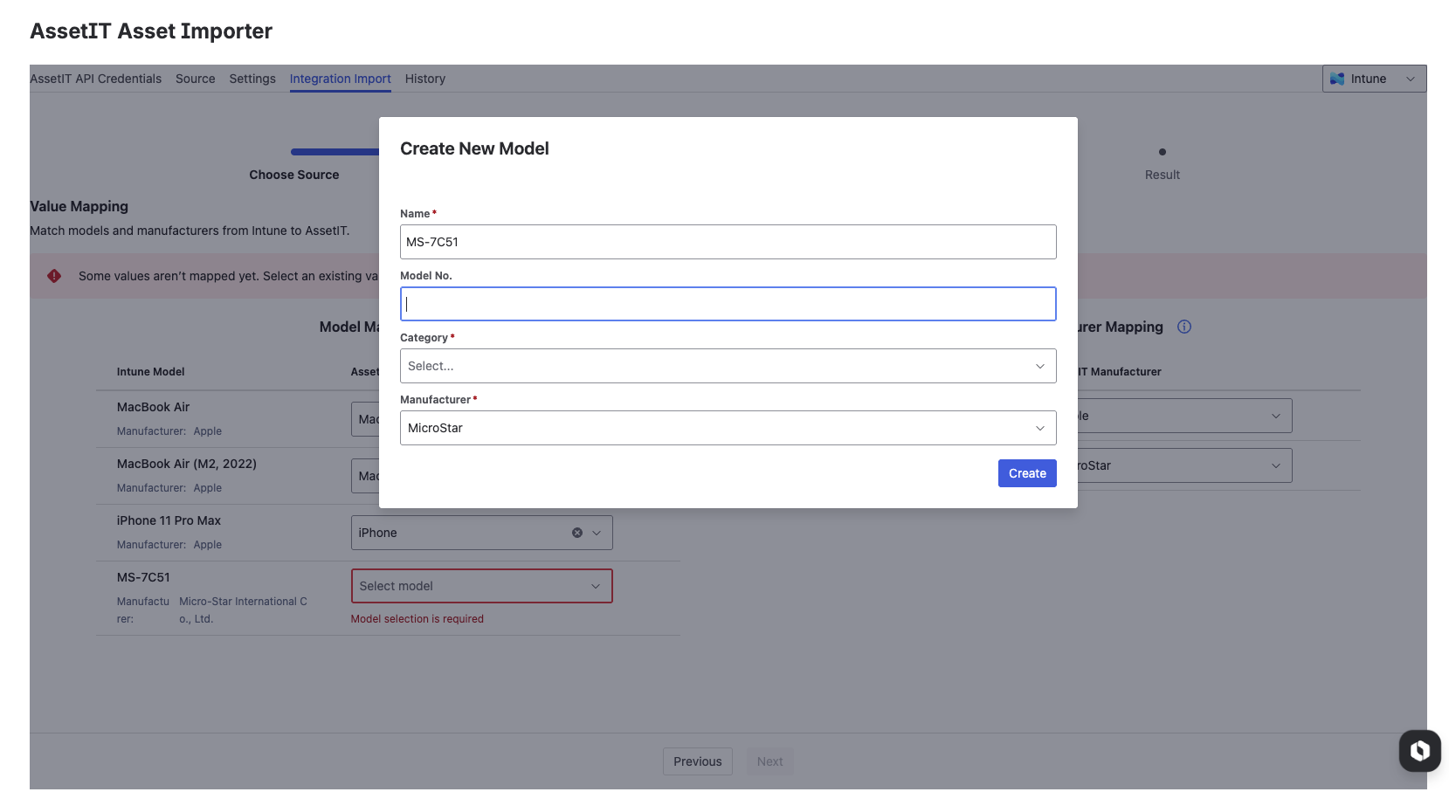The height and width of the screenshot is (792, 1449).
Task: Click the Intune logo icon
Action: click(x=1336, y=79)
